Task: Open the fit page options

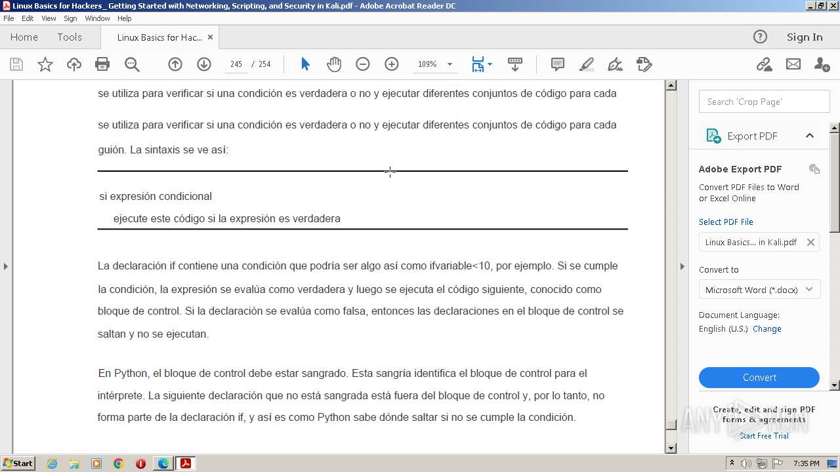Action: pyautogui.click(x=482, y=64)
